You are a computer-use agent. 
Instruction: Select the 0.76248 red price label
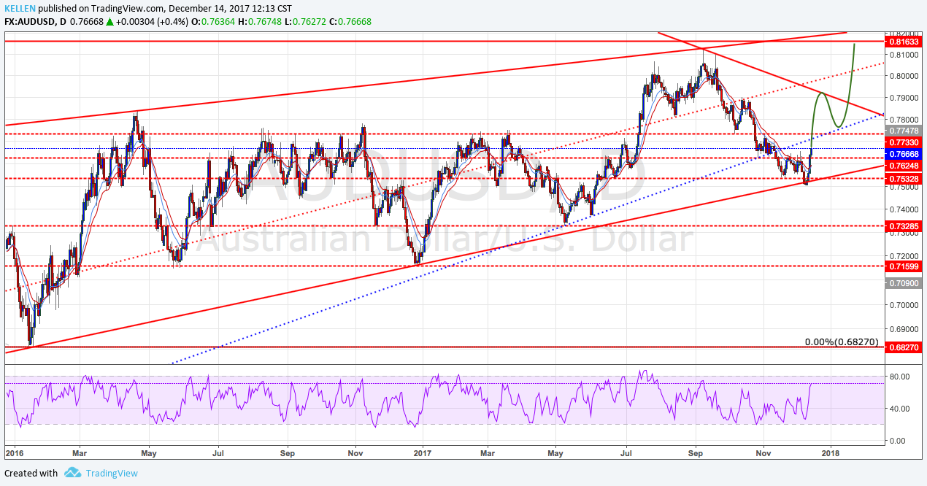click(904, 166)
